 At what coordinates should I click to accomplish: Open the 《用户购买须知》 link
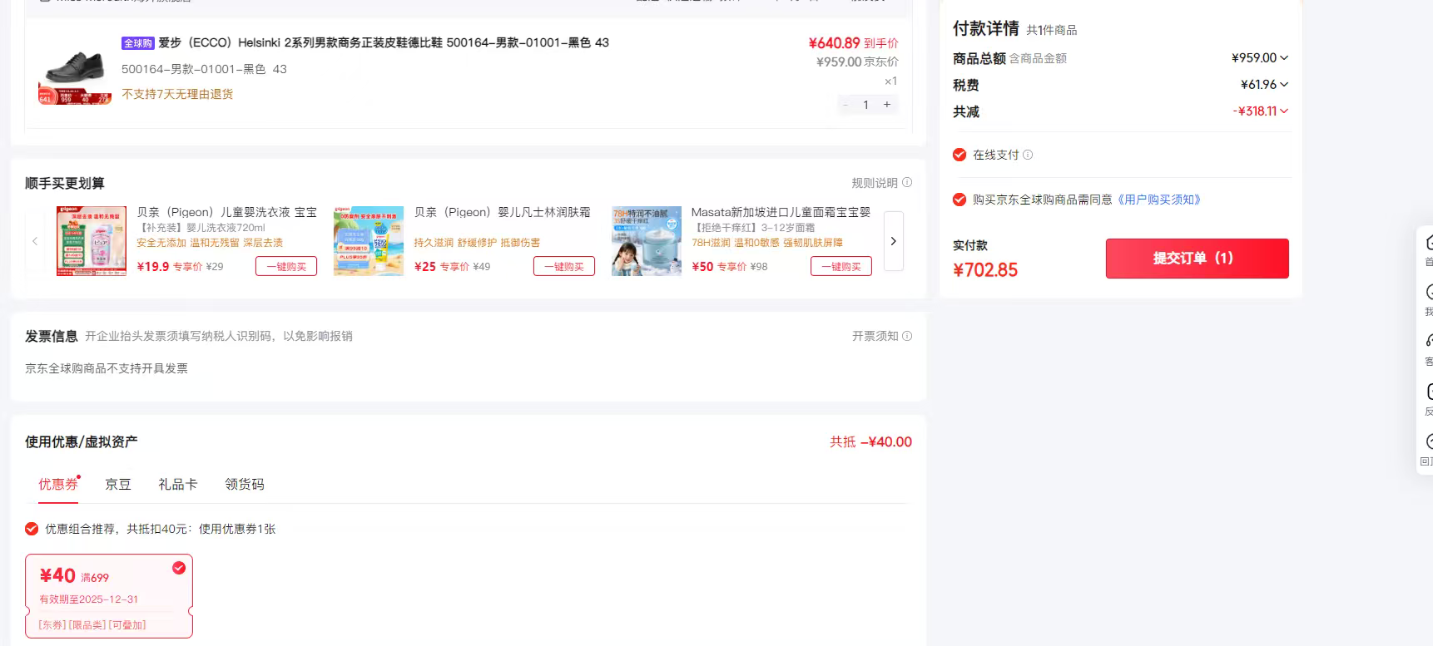click(1158, 200)
